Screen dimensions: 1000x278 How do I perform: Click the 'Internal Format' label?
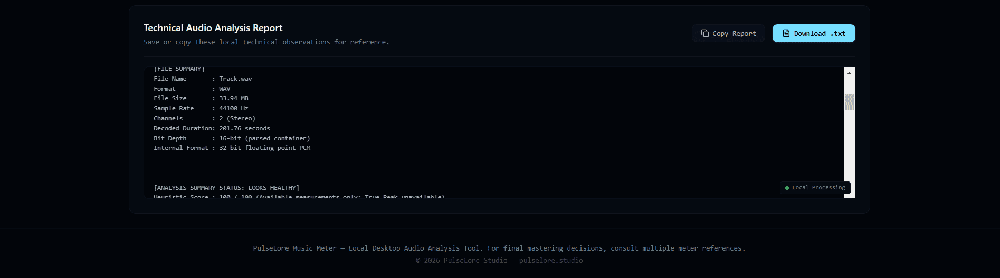(180, 148)
